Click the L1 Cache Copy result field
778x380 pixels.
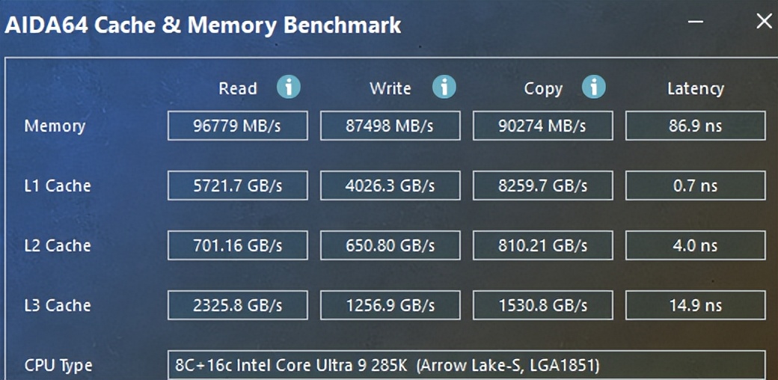pos(542,186)
